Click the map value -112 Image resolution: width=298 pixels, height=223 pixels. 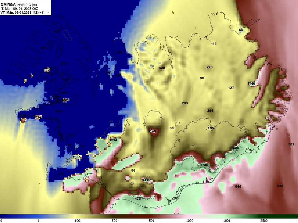click(x=60, y=174)
